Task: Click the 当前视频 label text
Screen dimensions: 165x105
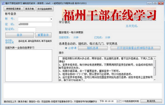Action: 64,37
